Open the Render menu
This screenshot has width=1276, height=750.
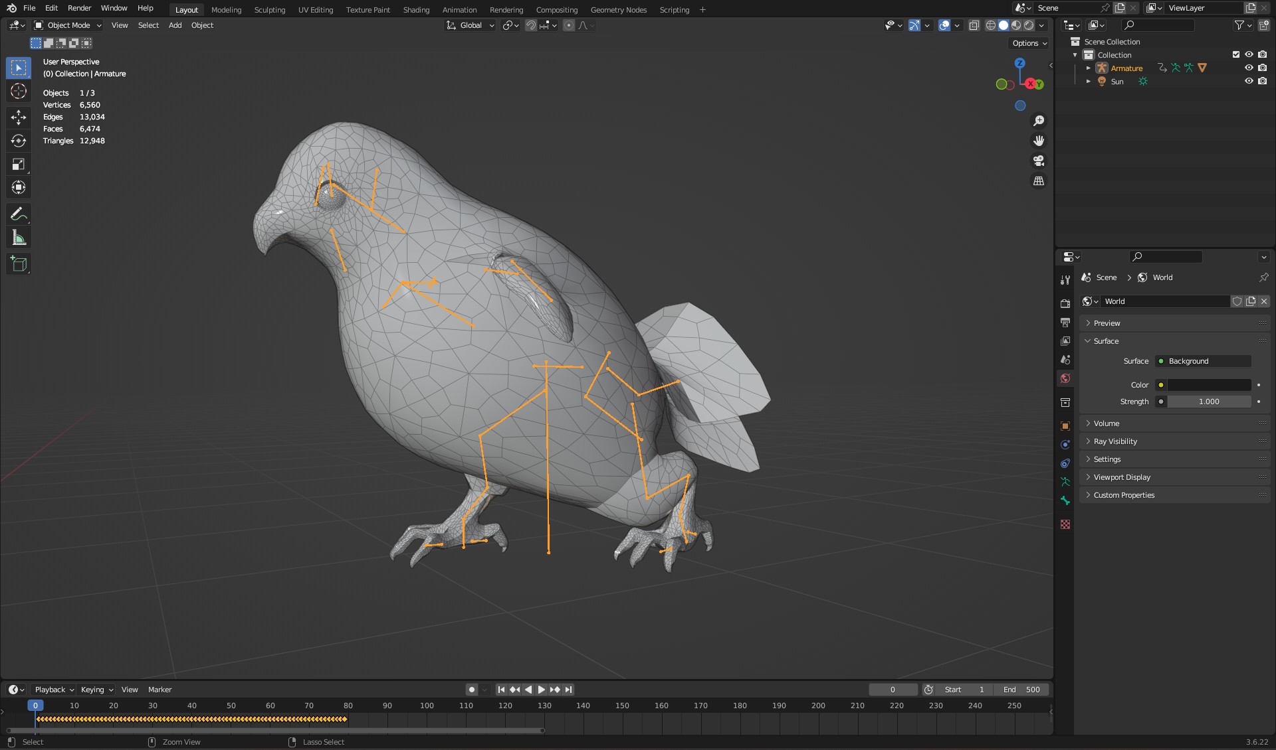tap(79, 8)
